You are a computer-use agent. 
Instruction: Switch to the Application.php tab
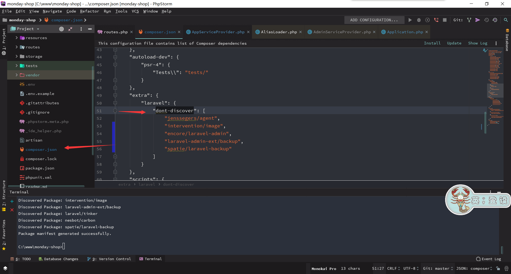[x=405, y=32]
